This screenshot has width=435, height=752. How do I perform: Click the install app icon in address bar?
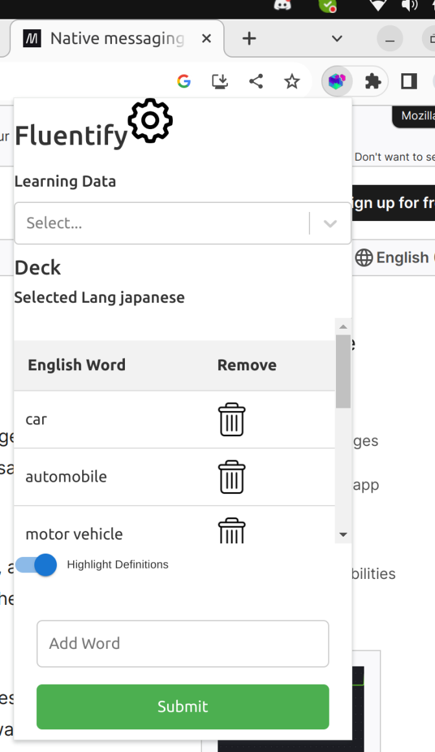point(220,81)
